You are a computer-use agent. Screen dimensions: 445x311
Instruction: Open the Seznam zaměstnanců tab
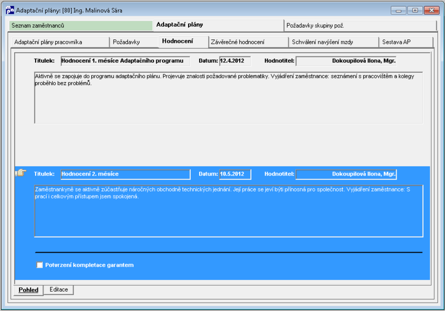[x=81, y=26]
